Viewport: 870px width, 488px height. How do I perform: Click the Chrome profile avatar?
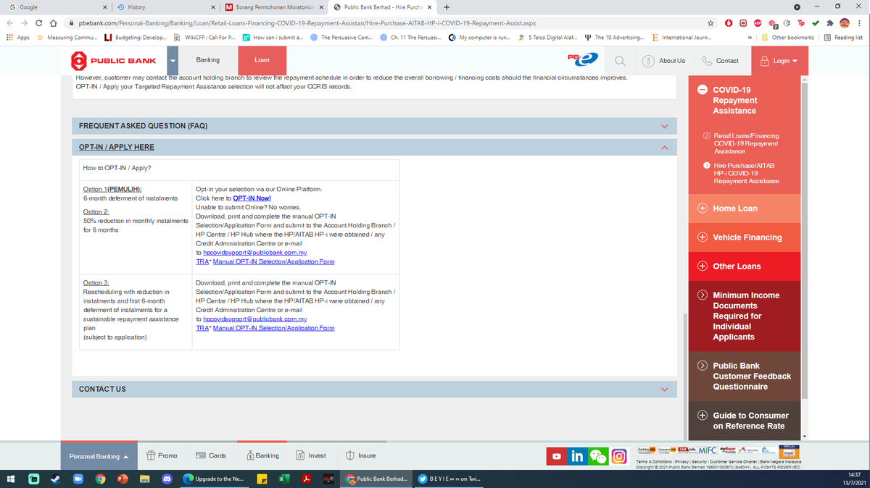843,23
